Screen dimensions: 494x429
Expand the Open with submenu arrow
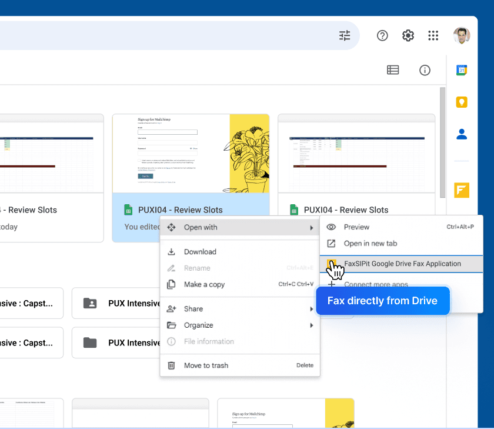point(312,228)
